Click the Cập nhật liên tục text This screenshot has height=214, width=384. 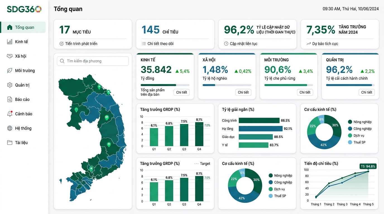pos(244,44)
